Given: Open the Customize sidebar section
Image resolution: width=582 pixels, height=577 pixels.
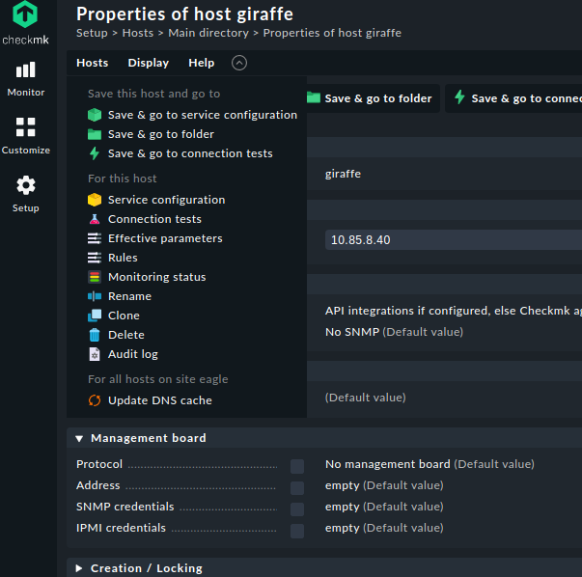Looking at the screenshot, I should click(x=26, y=135).
